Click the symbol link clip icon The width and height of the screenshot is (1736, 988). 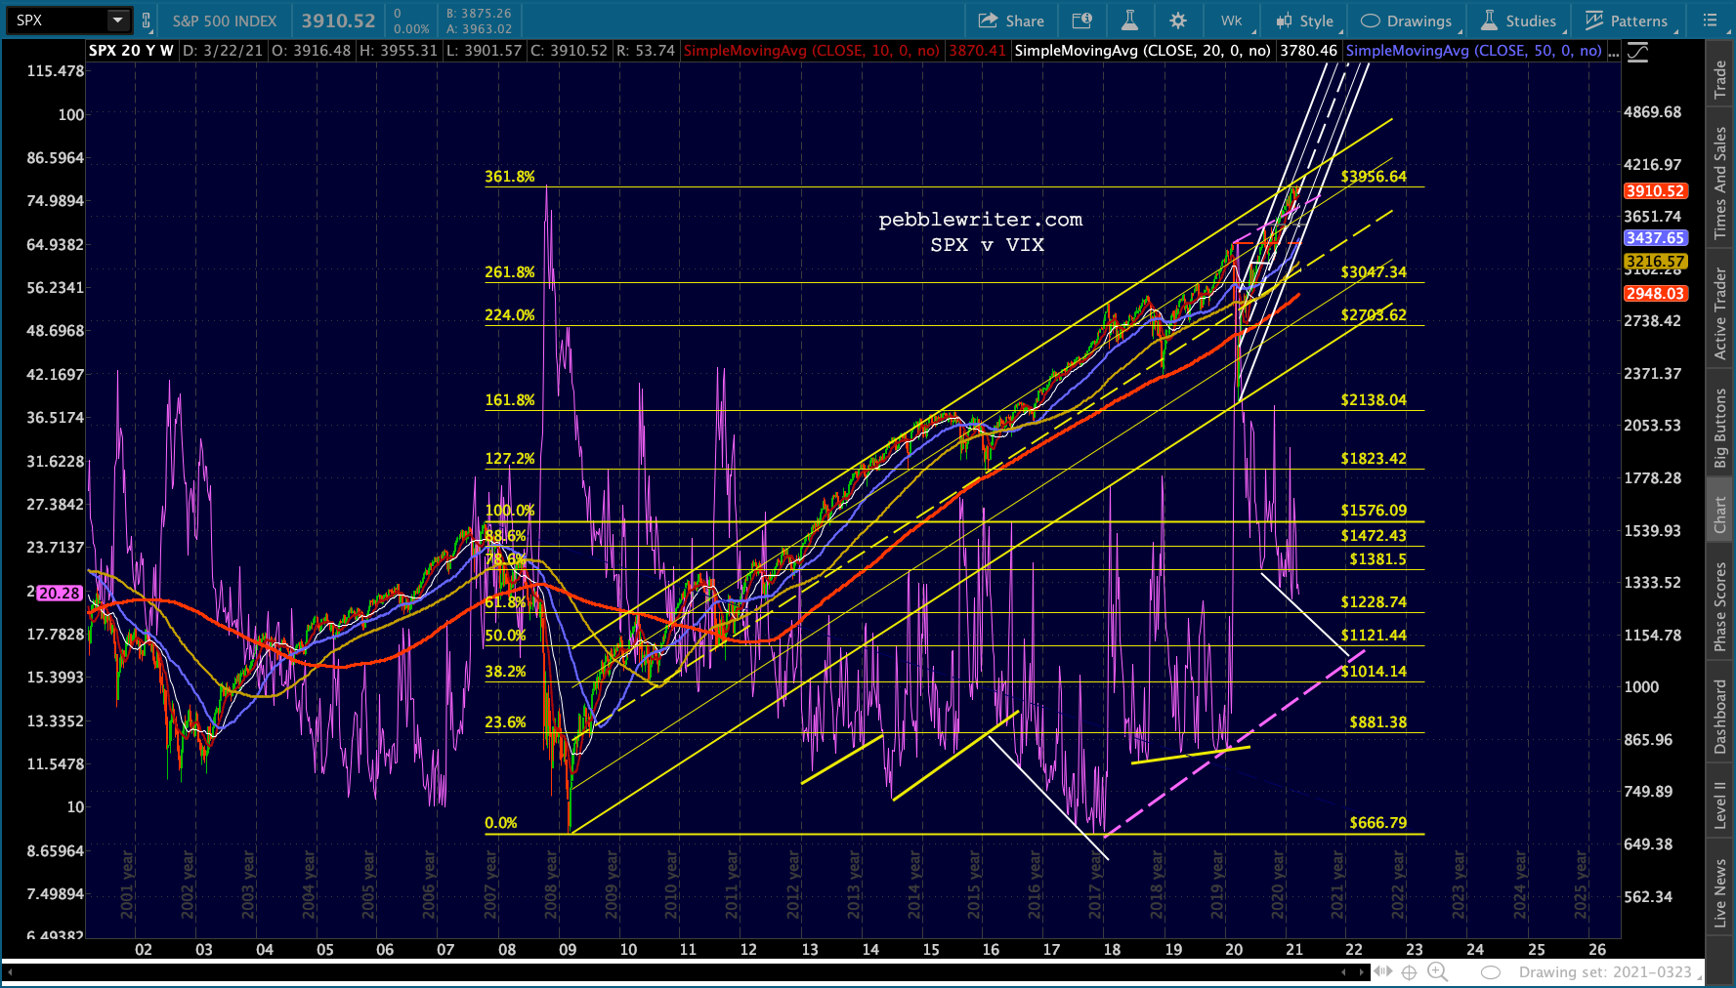(147, 21)
